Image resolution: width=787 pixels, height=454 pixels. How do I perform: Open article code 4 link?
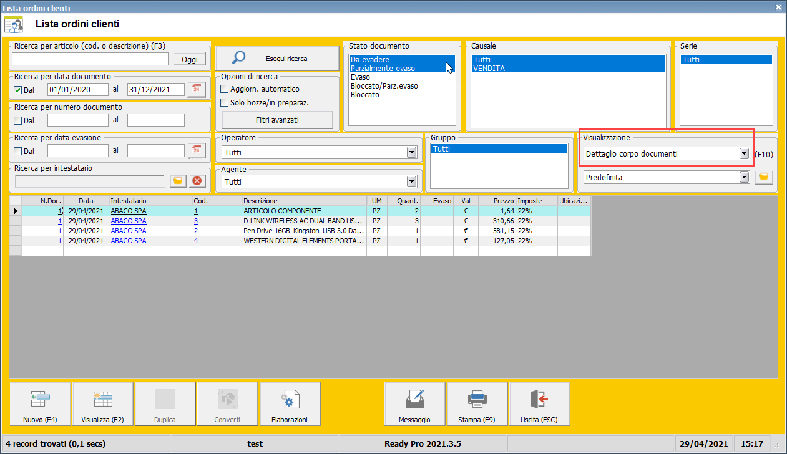click(196, 241)
